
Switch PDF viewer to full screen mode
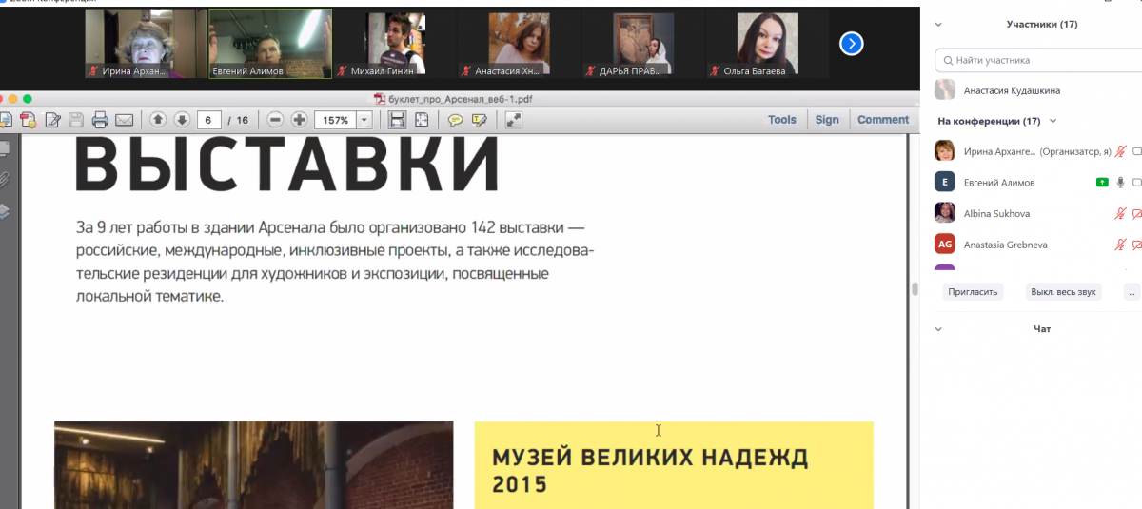(513, 120)
